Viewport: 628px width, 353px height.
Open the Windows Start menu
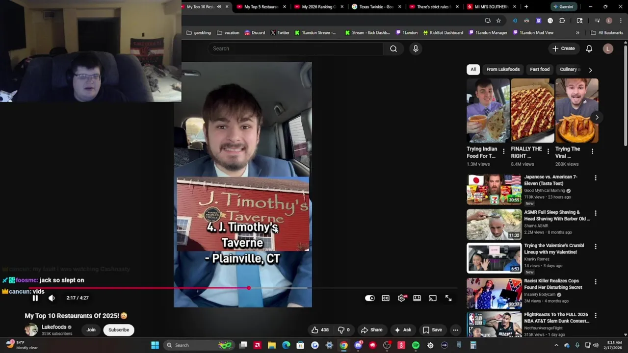tap(155, 345)
